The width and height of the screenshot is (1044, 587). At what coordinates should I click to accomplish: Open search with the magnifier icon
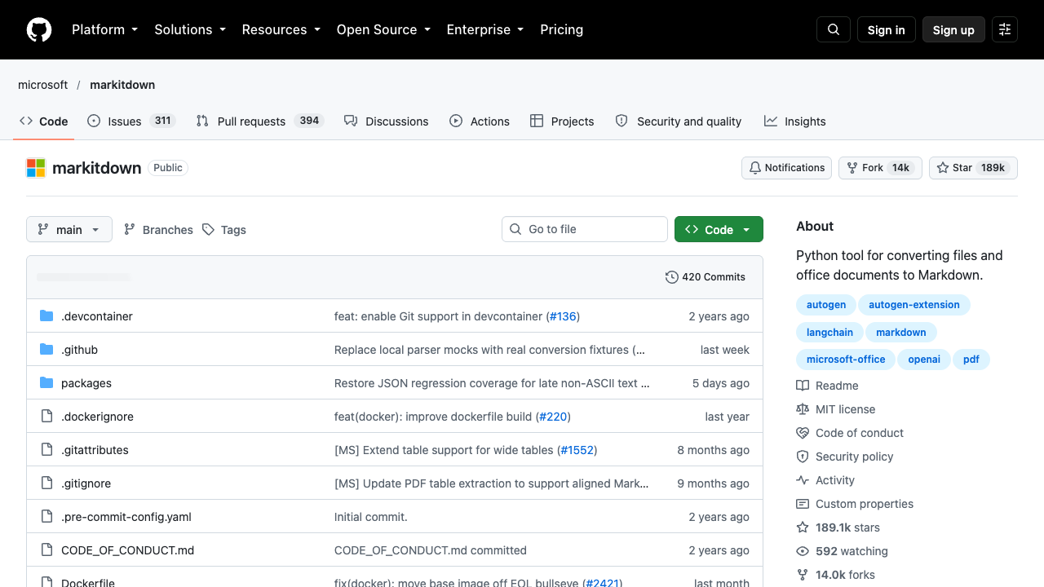tap(834, 29)
